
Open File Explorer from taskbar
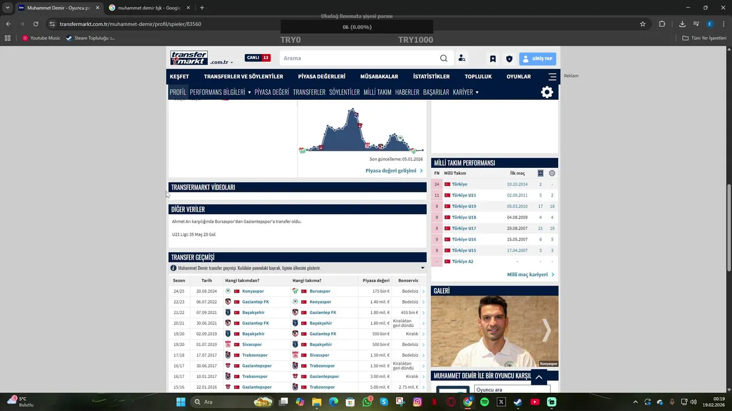(317, 402)
